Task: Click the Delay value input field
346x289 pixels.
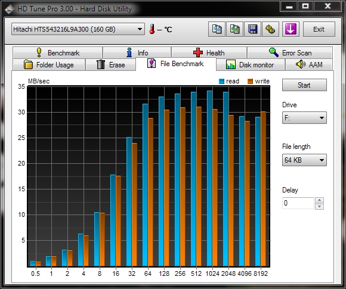Action: click(298, 203)
